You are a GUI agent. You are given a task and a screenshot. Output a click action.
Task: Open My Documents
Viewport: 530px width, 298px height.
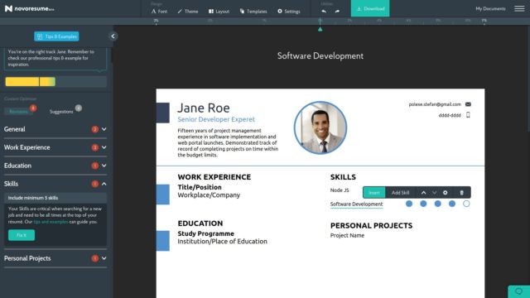(490, 8)
